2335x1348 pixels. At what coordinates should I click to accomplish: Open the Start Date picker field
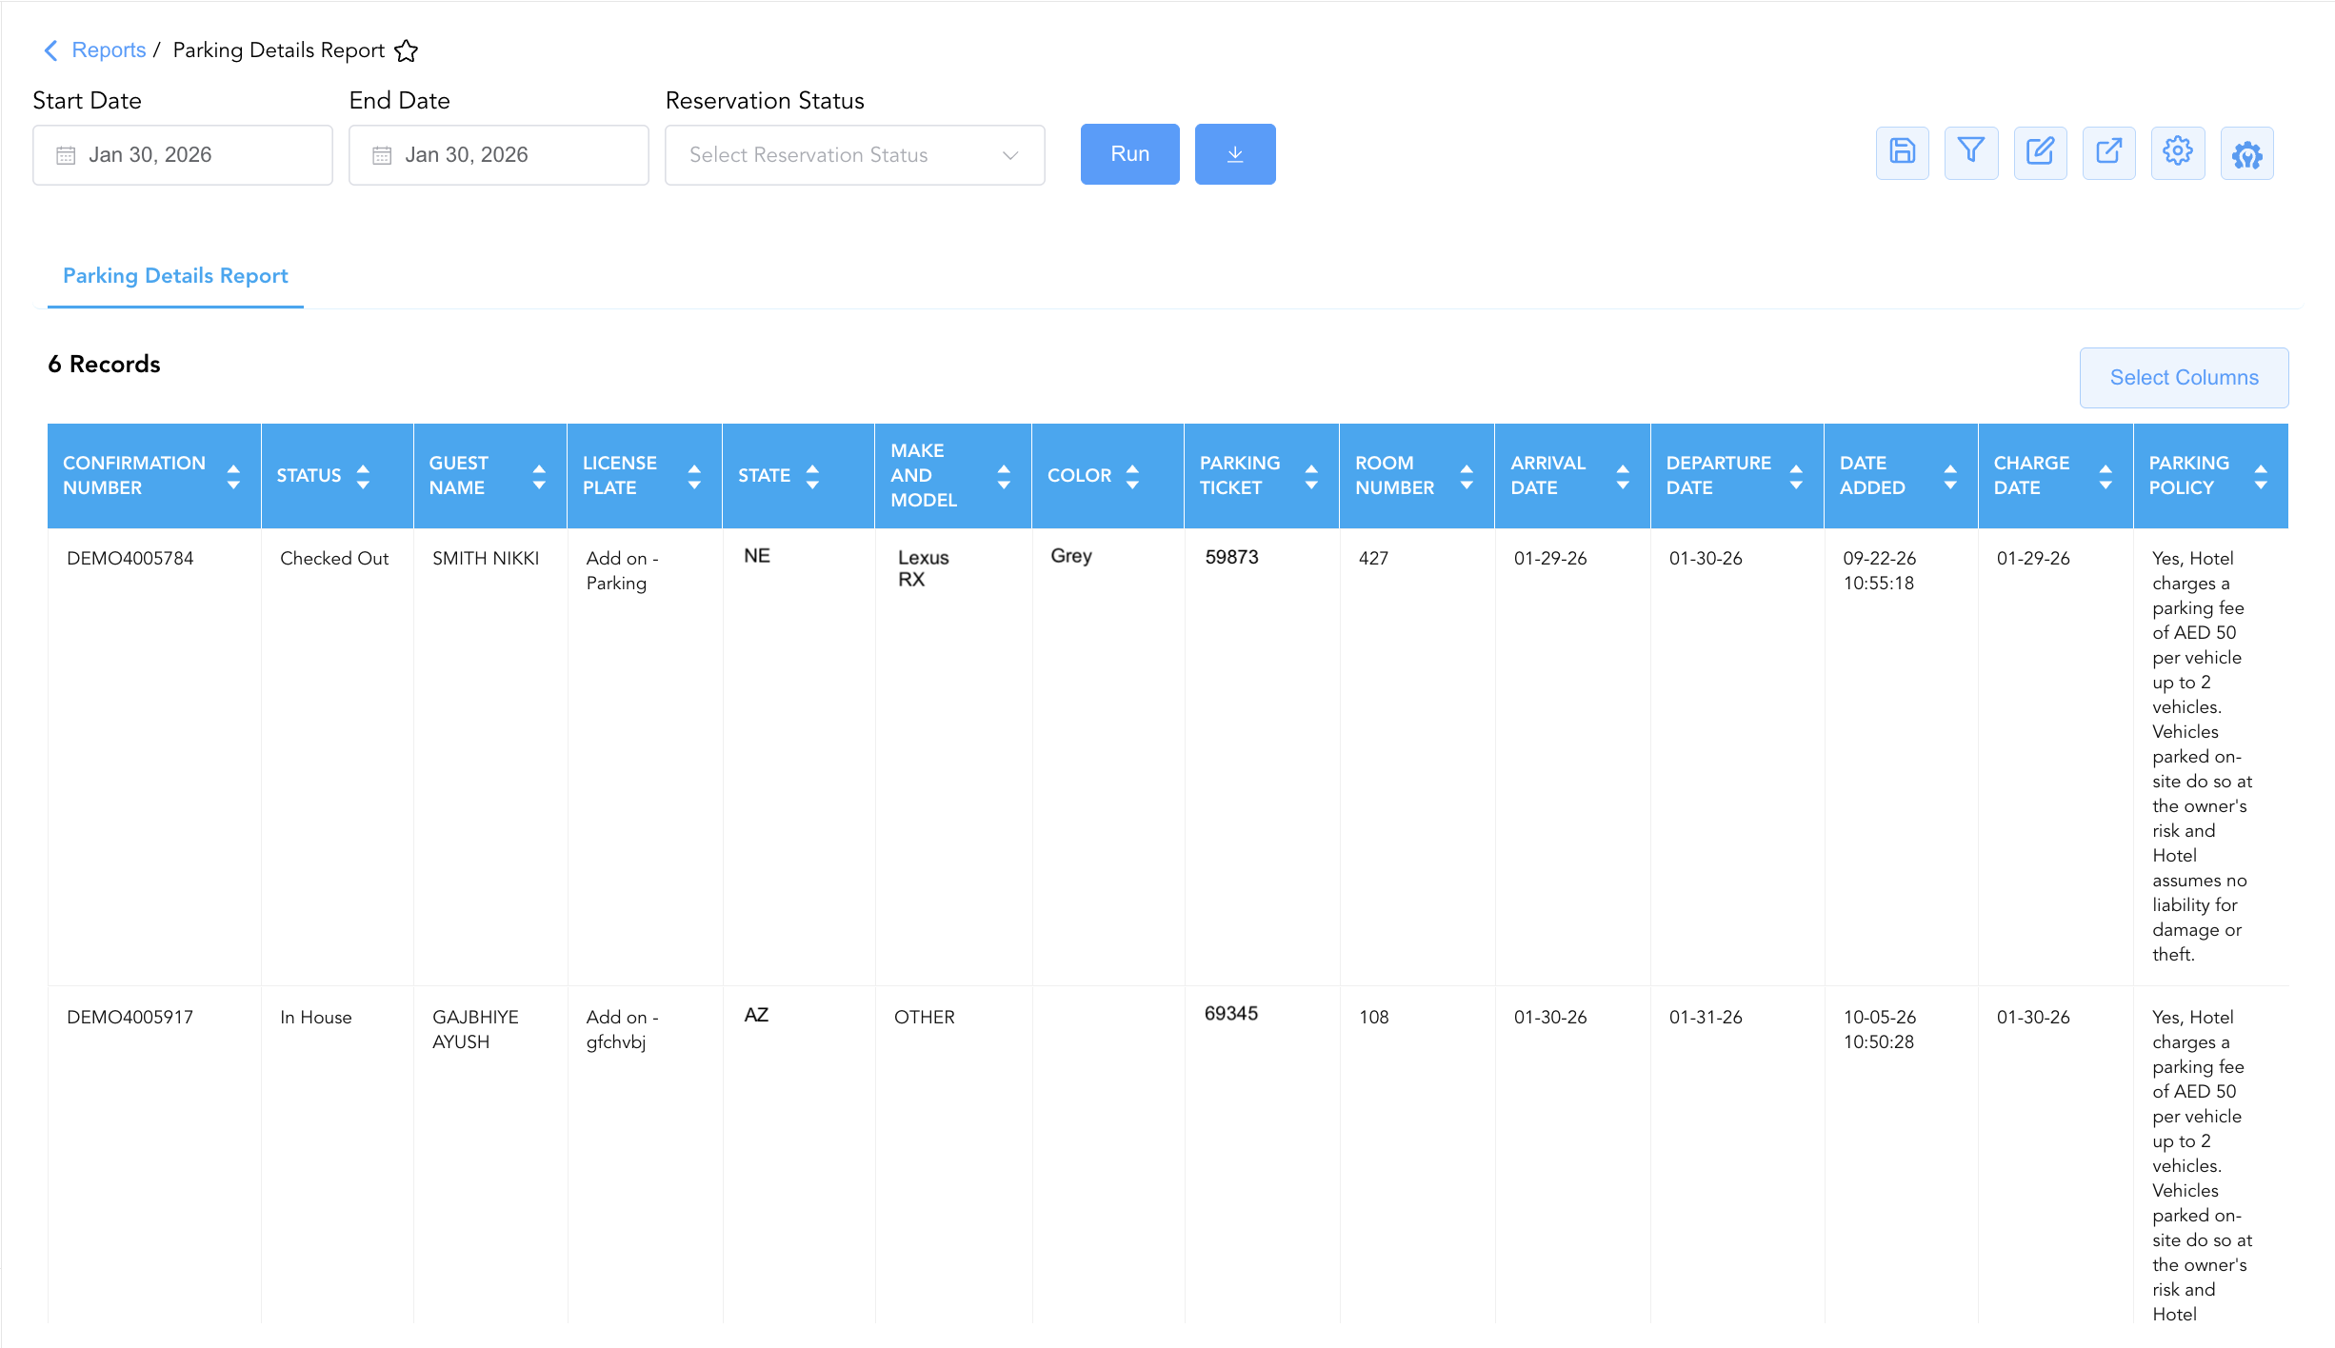(183, 155)
